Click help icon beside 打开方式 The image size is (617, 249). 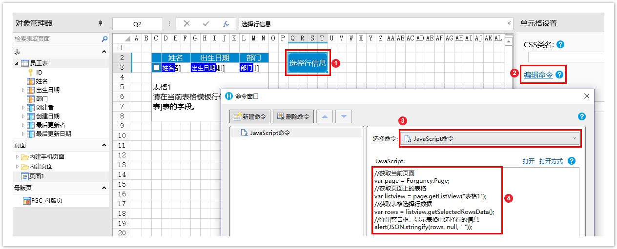pos(572,161)
